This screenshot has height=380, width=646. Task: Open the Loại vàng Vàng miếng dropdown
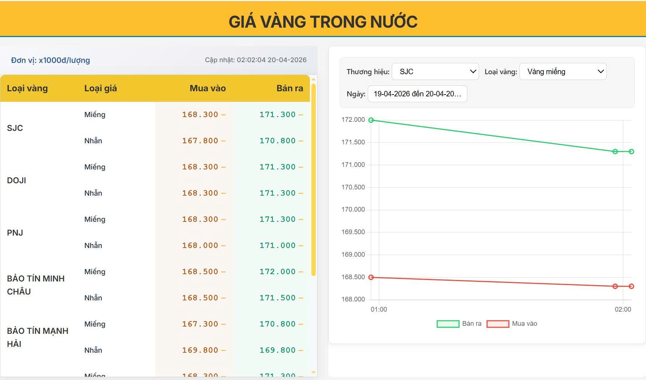(563, 72)
